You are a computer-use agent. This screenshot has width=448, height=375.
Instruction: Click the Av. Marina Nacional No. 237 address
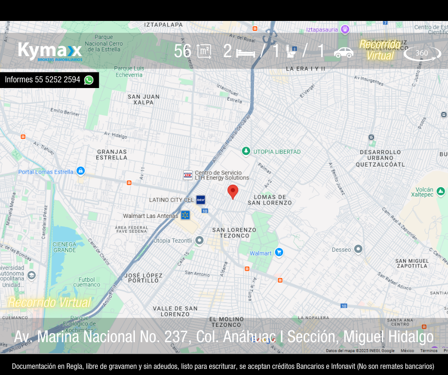pos(224,336)
